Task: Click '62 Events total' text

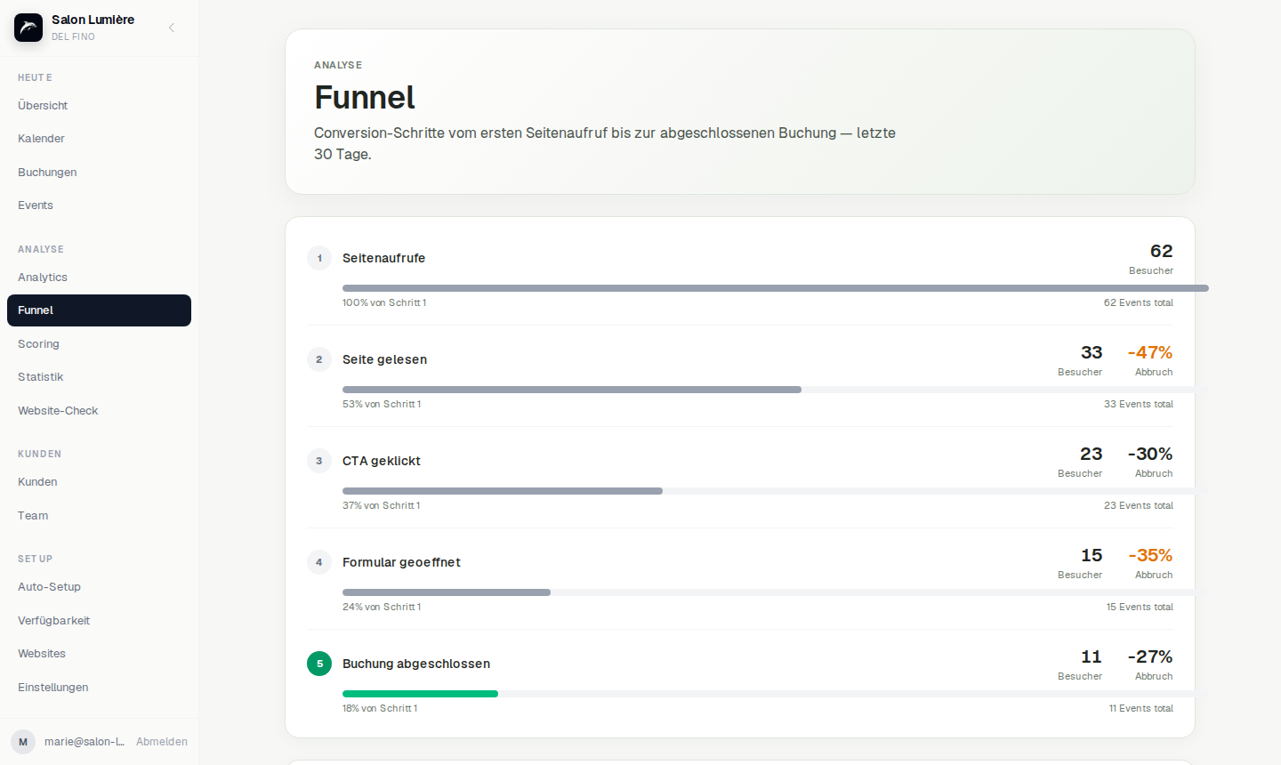Action: click(x=1139, y=303)
